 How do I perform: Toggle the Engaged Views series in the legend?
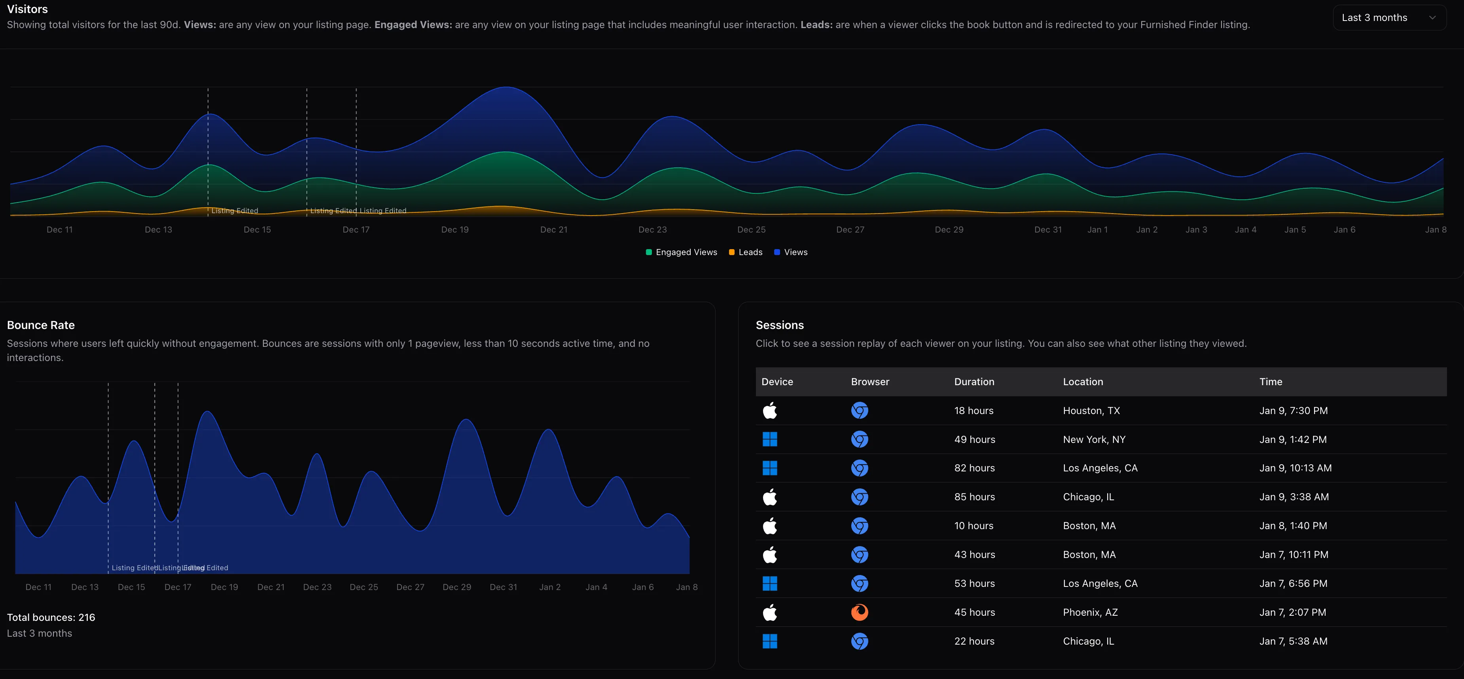681,252
